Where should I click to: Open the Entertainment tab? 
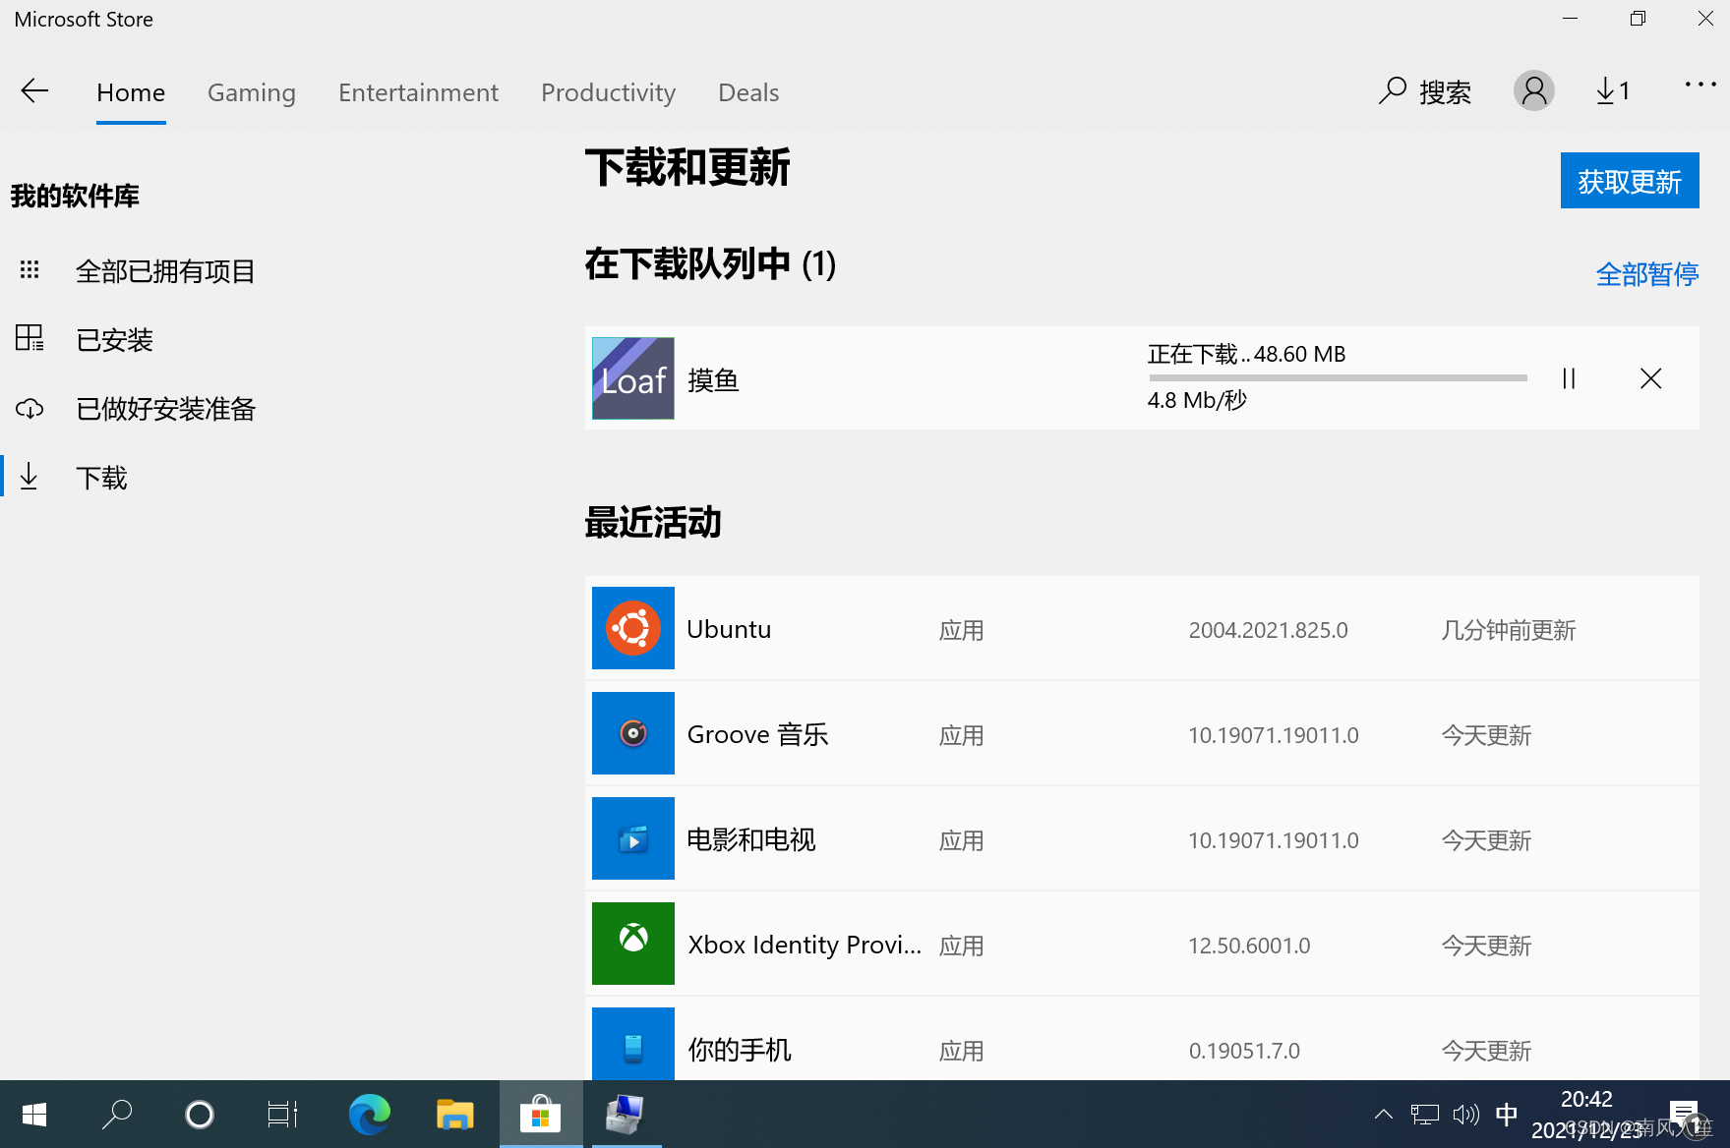click(418, 92)
